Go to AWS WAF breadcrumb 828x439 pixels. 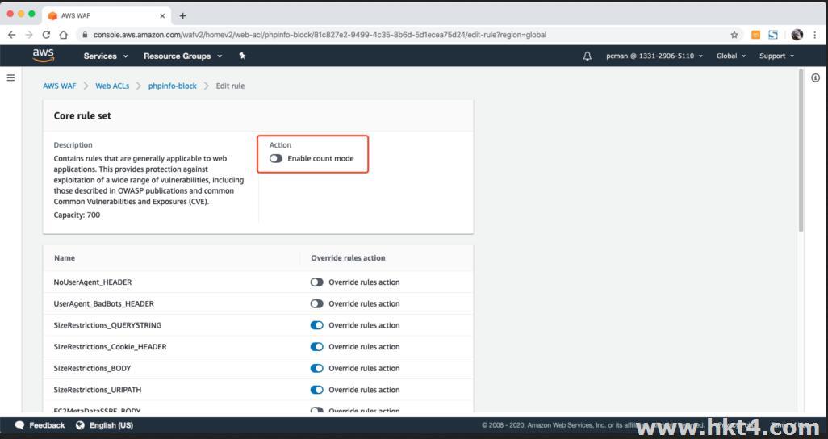[60, 86]
